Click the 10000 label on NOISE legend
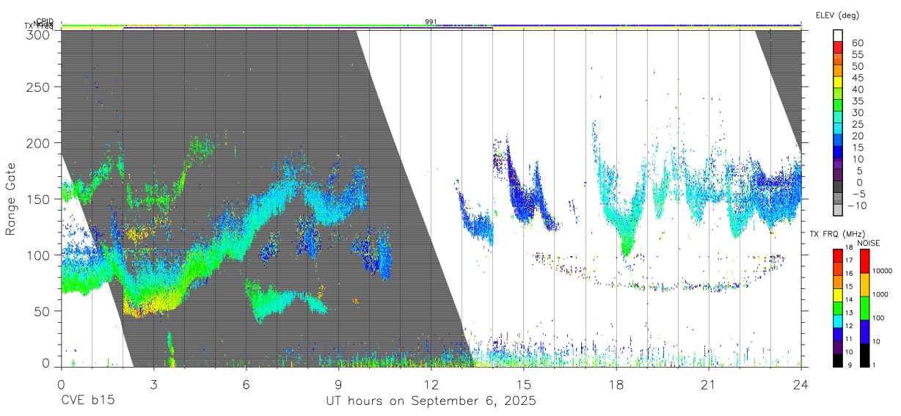 click(882, 271)
